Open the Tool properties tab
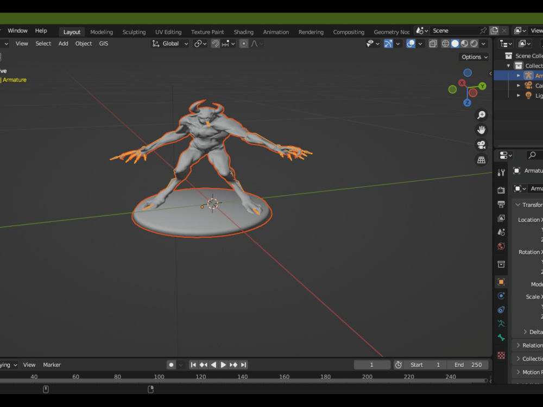Screen dimensions: 543x407 point(501,173)
